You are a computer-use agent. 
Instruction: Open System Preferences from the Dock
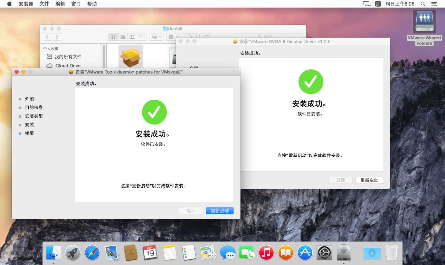click(324, 253)
